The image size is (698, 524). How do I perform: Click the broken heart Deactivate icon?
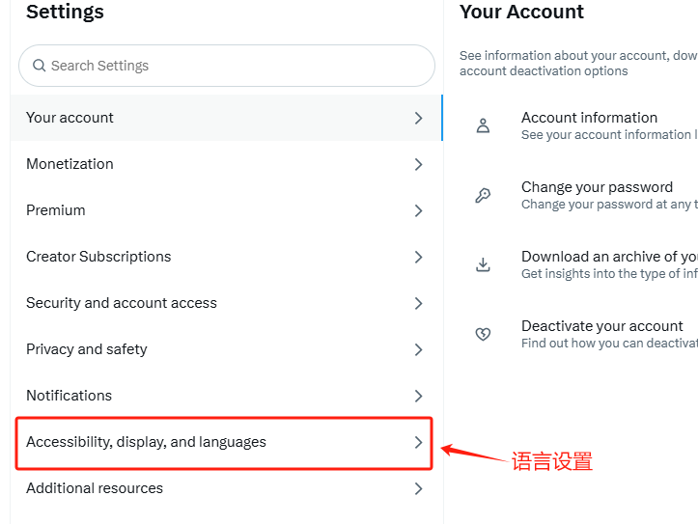[x=483, y=334]
